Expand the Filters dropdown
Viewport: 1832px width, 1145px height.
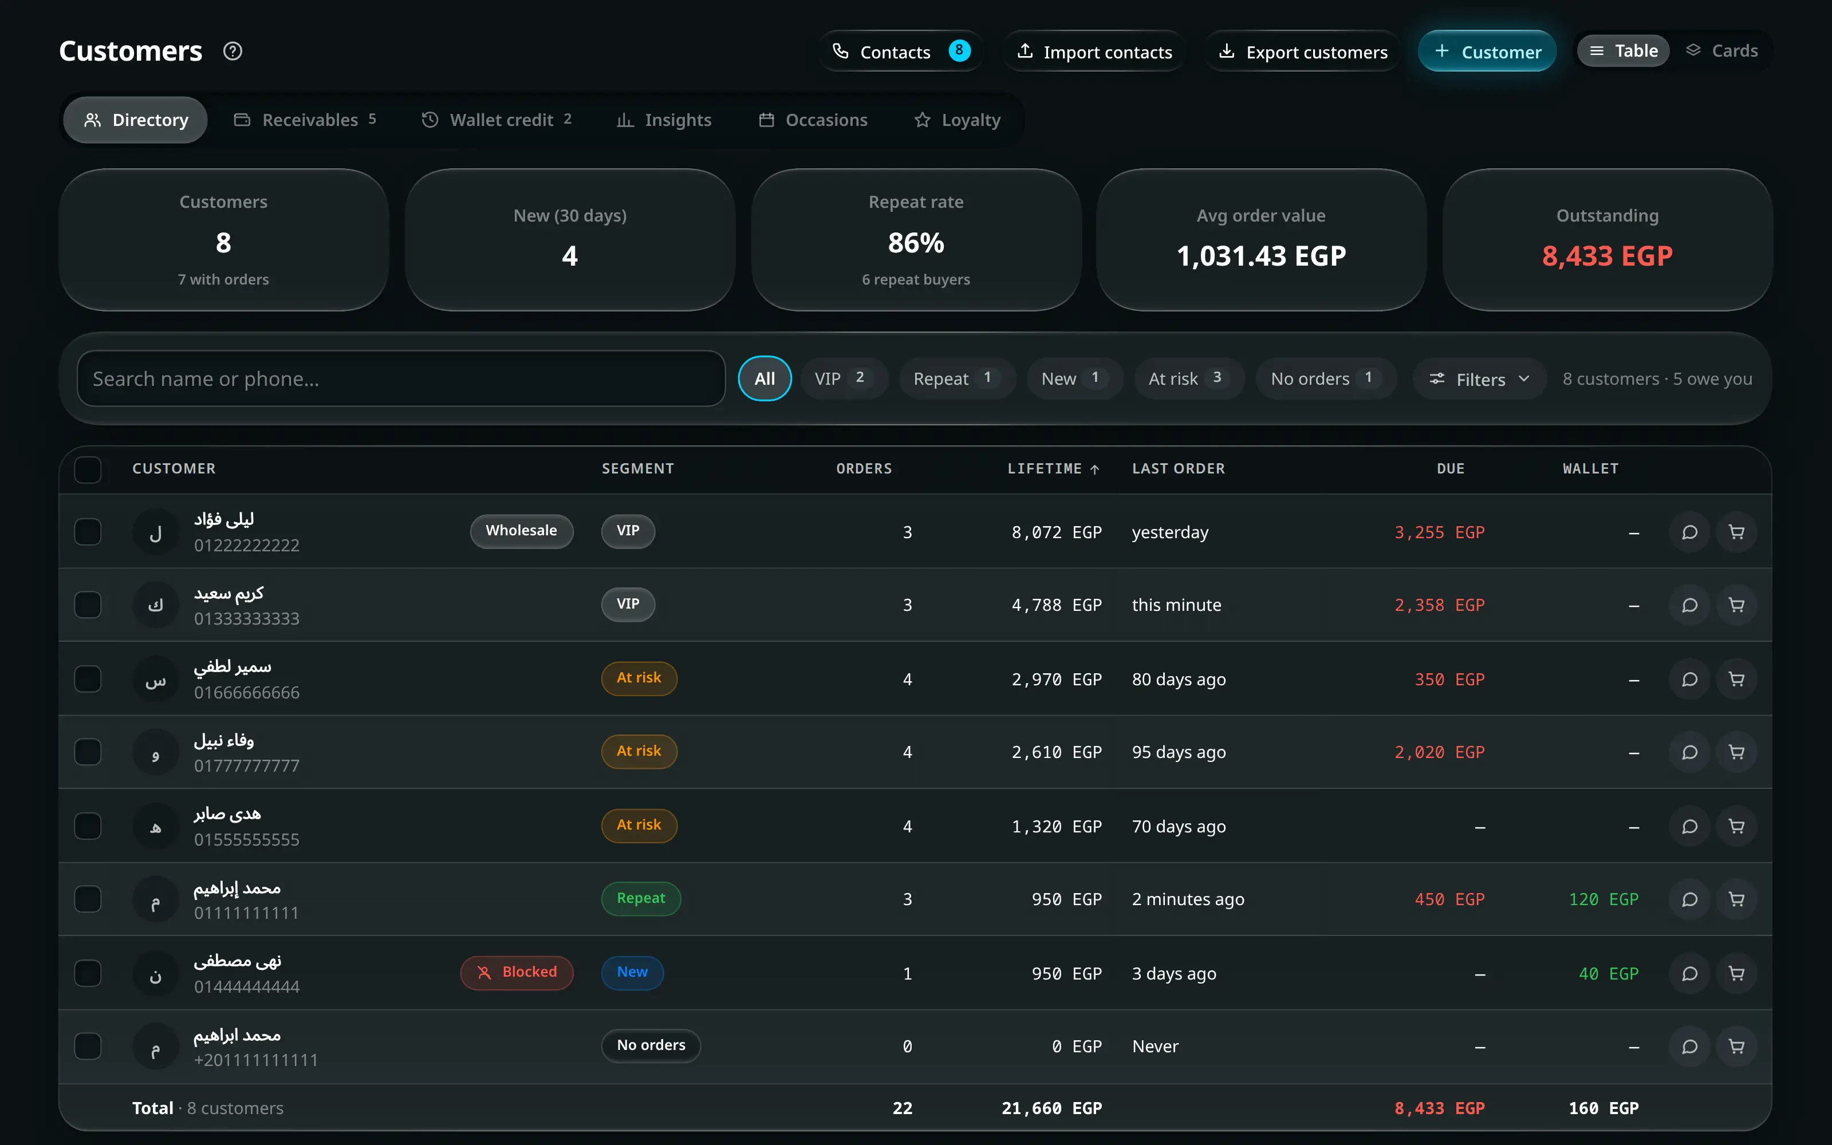1479,378
